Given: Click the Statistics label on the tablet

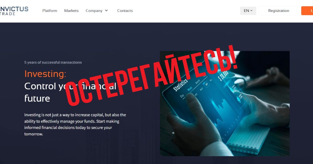Looking at the screenshot, I should pyautogui.click(x=180, y=85).
